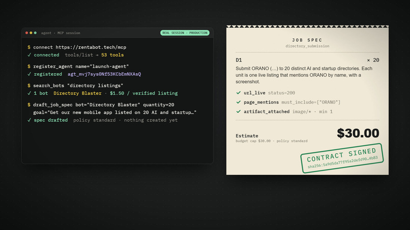Viewport: 410px width, 230px height.
Task: Click the 'budget cap $30.00 · policy standard' line
Action: [x=272, y=141]
